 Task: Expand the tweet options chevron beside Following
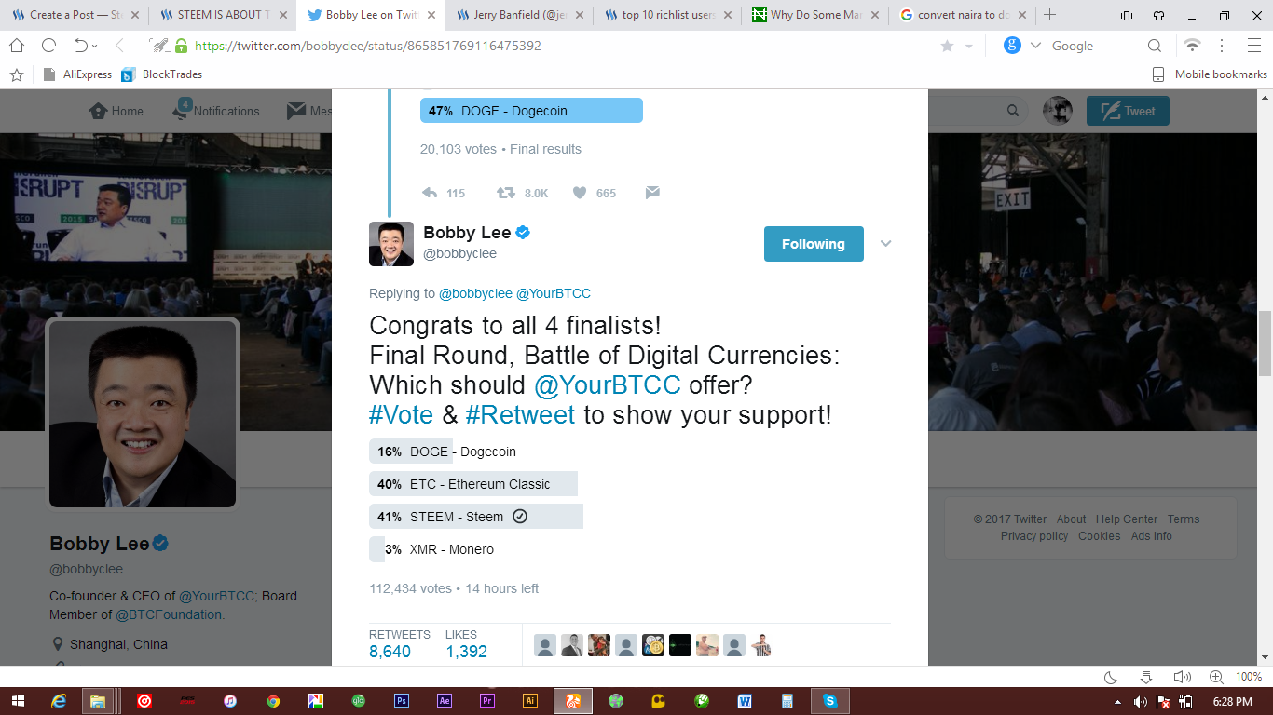click(886, 244)
